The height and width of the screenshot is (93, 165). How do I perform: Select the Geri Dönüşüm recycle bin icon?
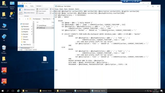point(4,50)
